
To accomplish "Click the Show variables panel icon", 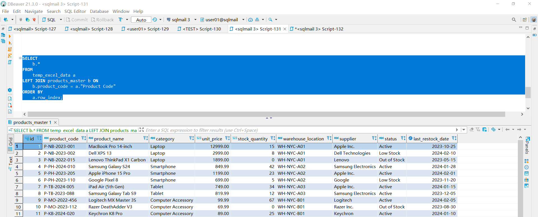I will (x=10, y=112).
